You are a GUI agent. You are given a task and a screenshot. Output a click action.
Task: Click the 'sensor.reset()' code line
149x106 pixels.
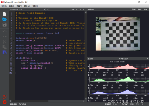(x=25, y=40)
